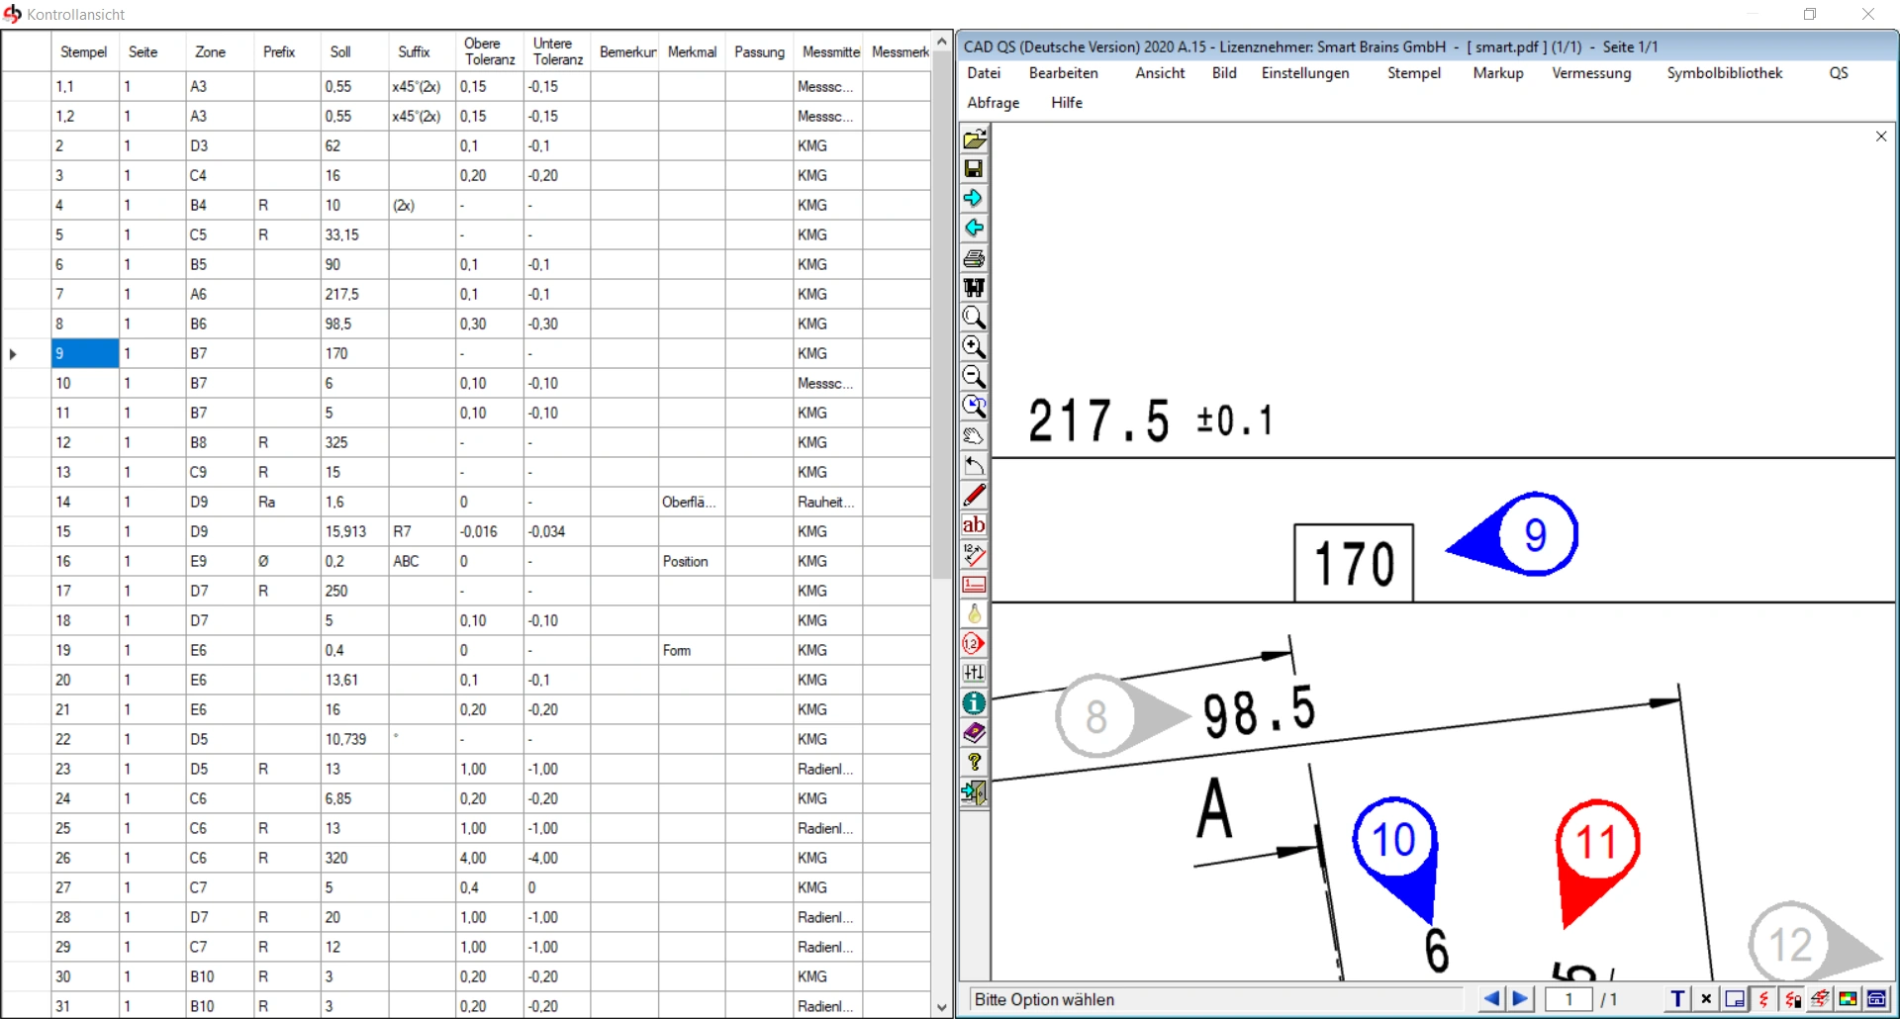Click the small black x status bar button
Screen dimensions: 1900x1019
pos(1706,999)
